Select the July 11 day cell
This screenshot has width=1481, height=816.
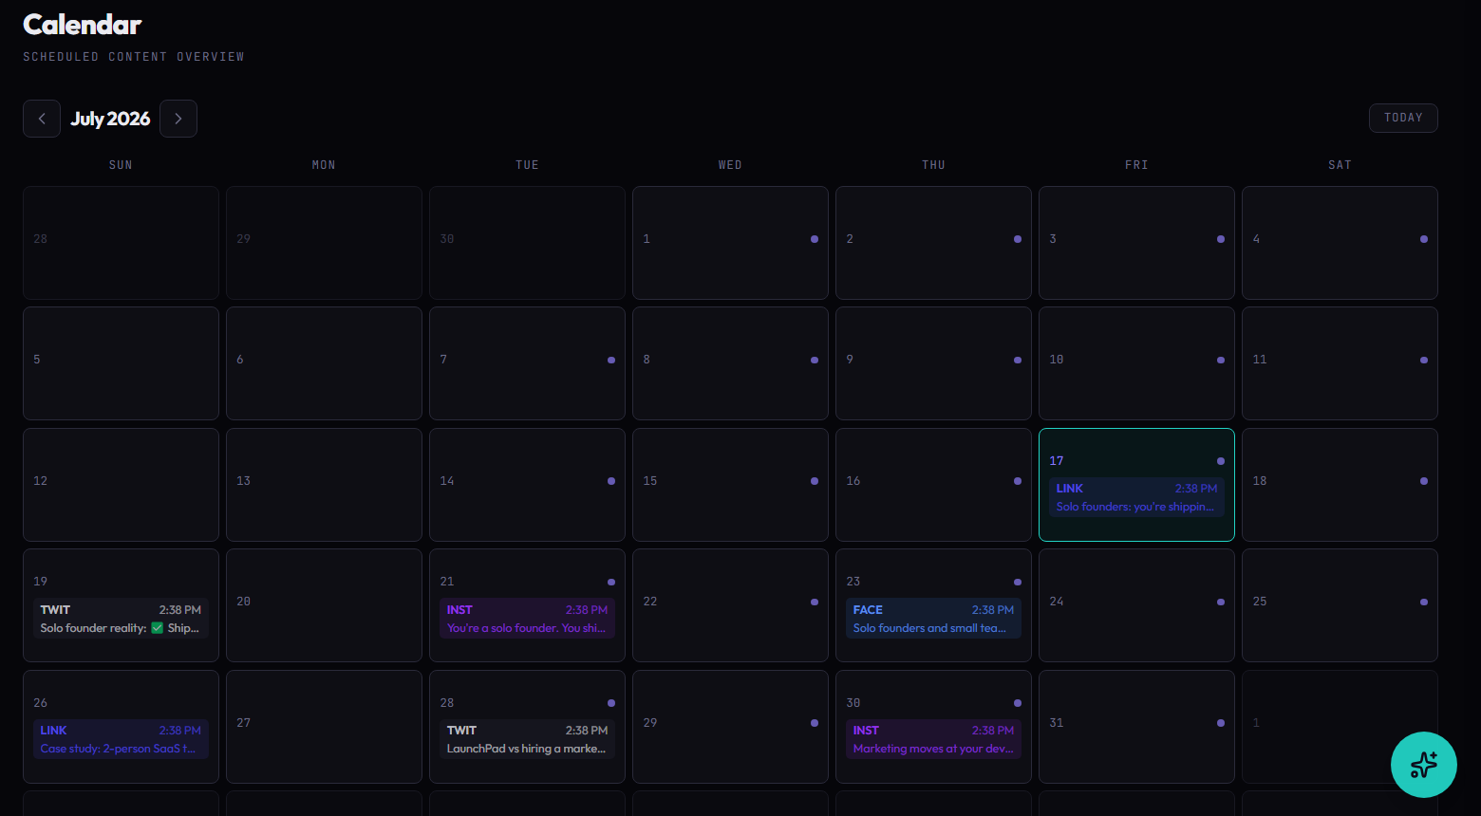point(1340,363)
